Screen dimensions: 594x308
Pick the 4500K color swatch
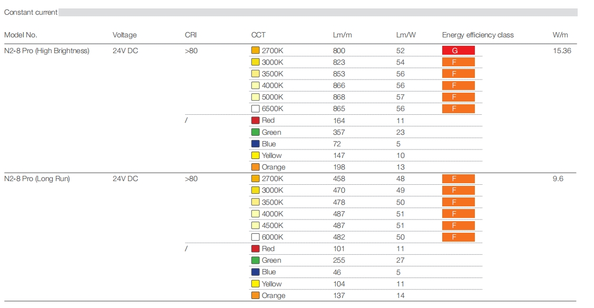pos(256,225)
